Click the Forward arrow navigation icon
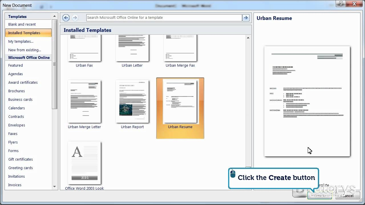 tap(75, 18)
